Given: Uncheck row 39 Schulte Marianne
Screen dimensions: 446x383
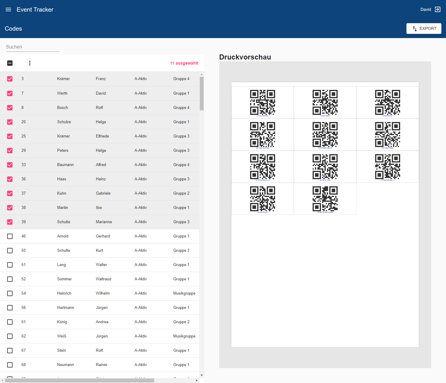Looking at the screenshot, I should point(10,222).
